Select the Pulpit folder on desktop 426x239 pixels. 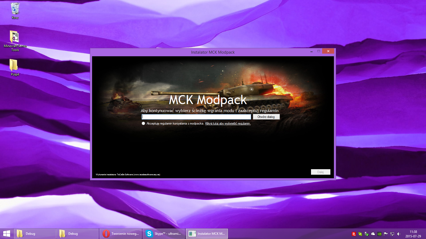[x=15, y=67]
